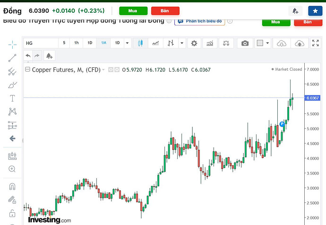Open the long position prediction tool
Screen dimensions: 326x225
tap(12, 125)
